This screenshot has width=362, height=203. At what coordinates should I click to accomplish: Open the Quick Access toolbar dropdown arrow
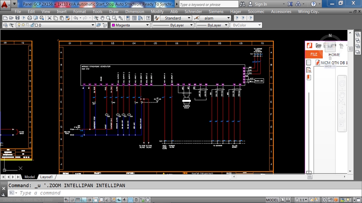[x=14, y=4]
